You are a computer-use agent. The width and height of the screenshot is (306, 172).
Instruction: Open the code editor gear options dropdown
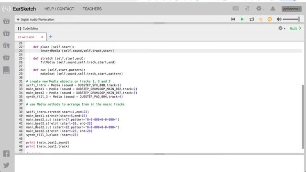pyautogui.click(x=282, y=28)
